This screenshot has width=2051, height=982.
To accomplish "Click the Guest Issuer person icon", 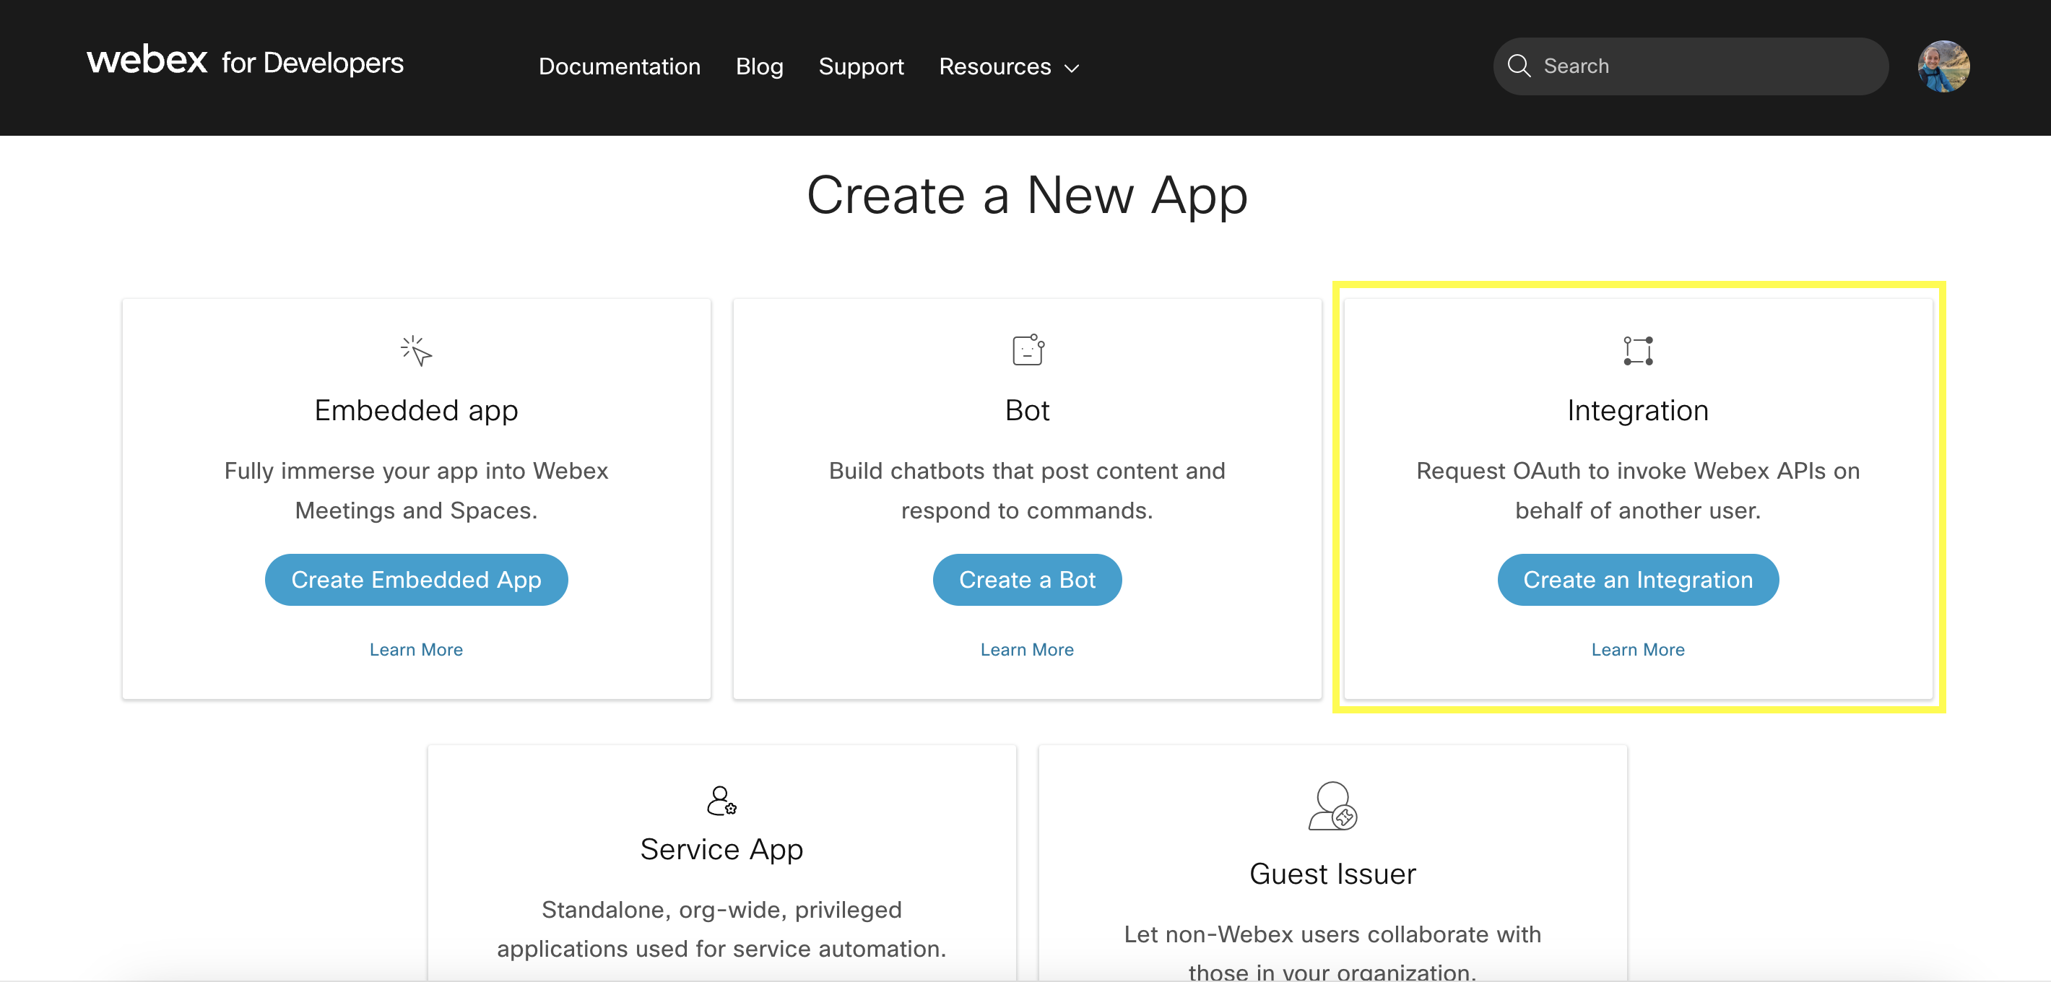I will (x=1332, y=806).
